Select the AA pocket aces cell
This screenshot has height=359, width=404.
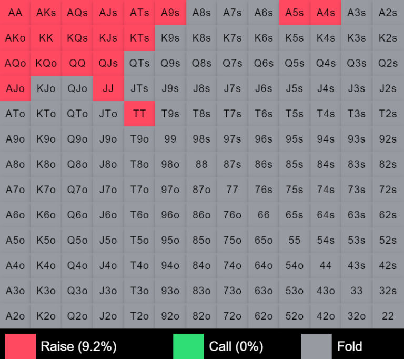15,13
